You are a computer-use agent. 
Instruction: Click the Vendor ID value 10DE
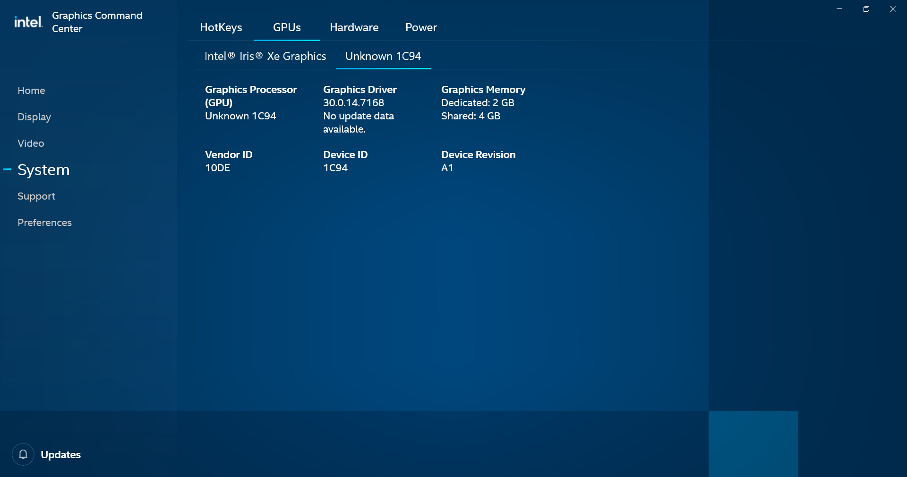(x=217, y=167)
